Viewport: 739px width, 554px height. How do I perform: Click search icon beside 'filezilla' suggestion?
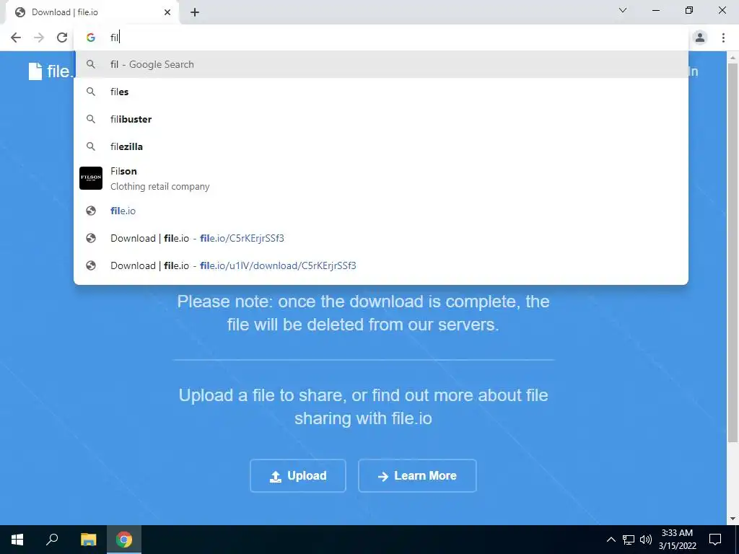[x=91, y=146]
